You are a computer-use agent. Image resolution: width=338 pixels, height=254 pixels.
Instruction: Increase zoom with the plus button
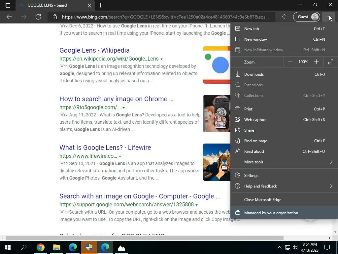click(x=316, y=62)
